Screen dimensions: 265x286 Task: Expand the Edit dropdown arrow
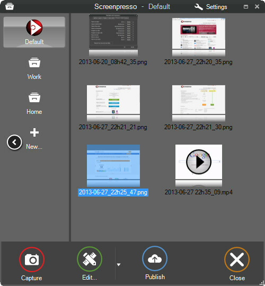tap(119, 264)
